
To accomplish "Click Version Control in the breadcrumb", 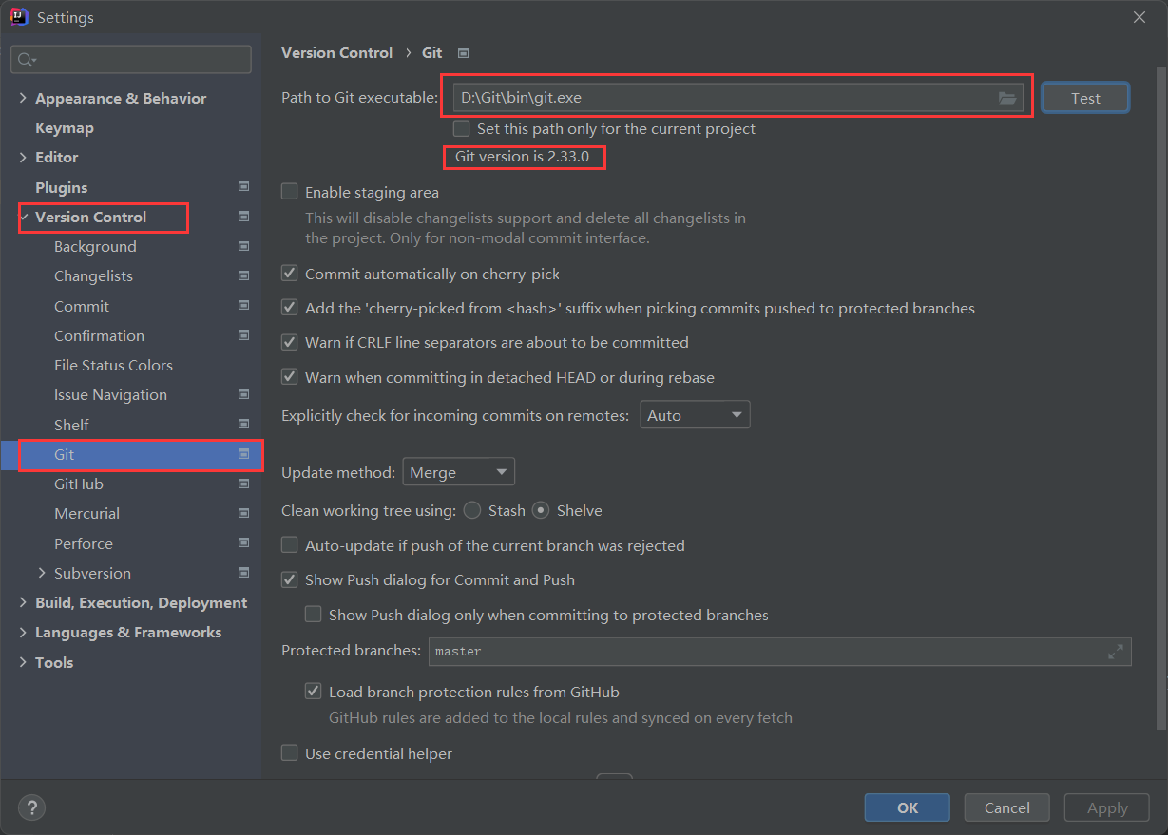I will coord(336,53).
